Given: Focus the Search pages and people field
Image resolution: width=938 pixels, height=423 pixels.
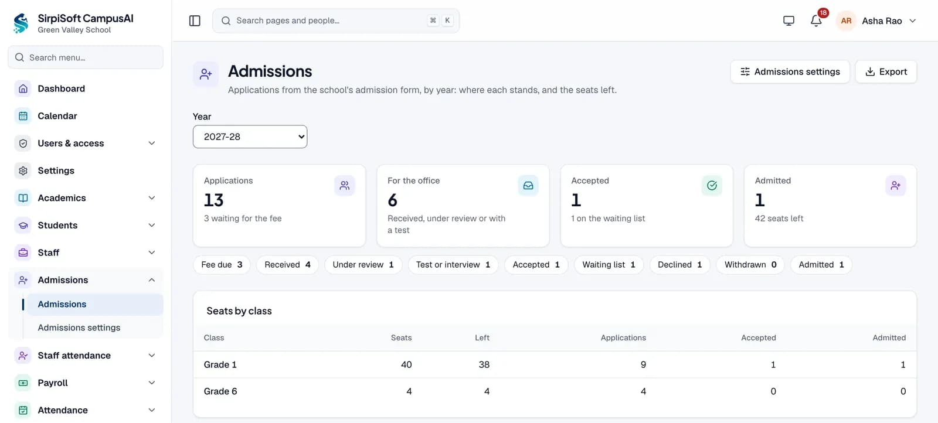Looking at the screenshot, I should coord(336,21).
